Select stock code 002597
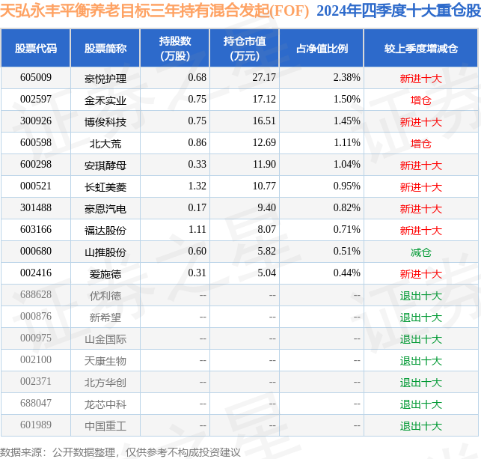This screenshot has height=459, width=481. tap(36, 100)
